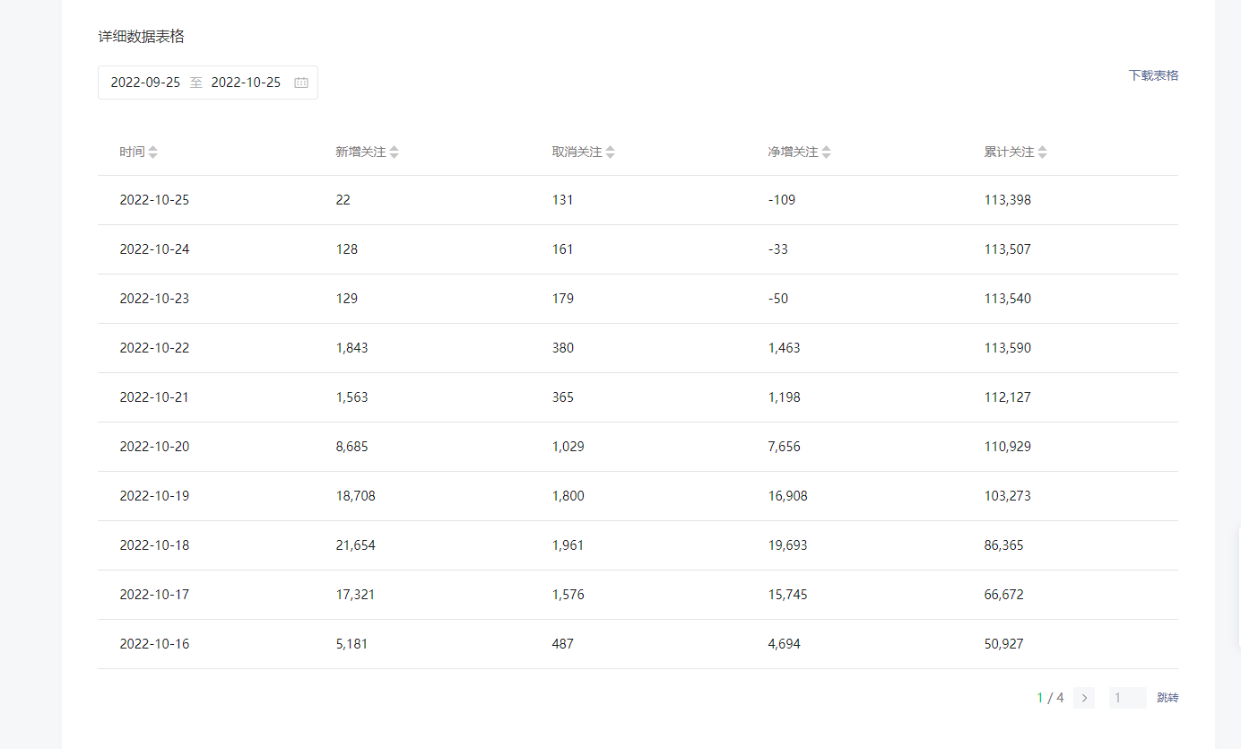The image size is (1241, 749).
Task: Select the 2022-10-20 table row
Action: 638,447
